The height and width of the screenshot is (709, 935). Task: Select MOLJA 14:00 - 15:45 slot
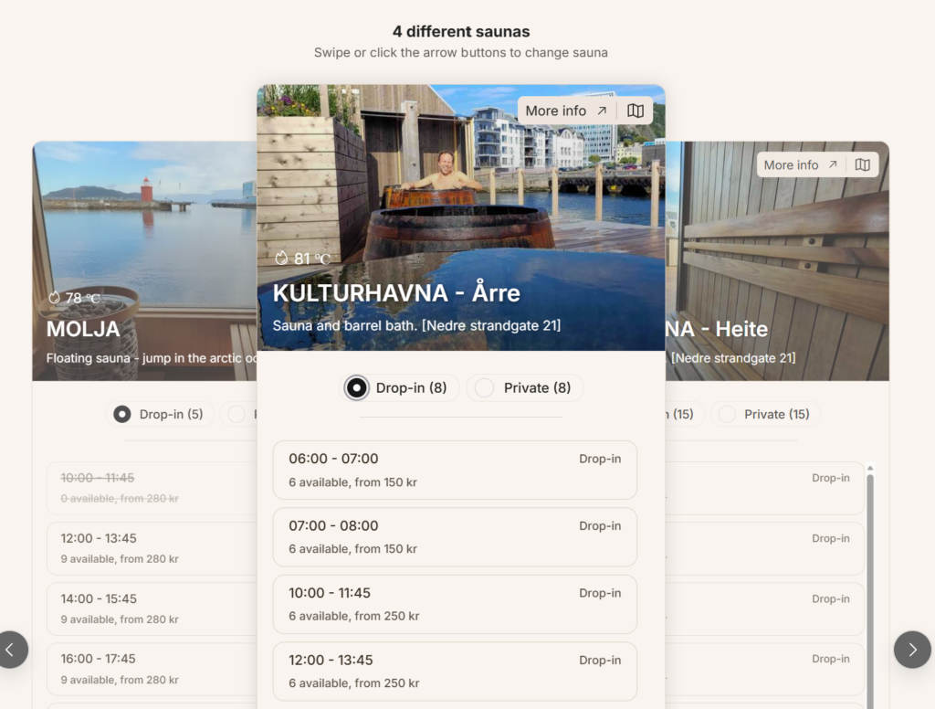[x=152, y=608]
